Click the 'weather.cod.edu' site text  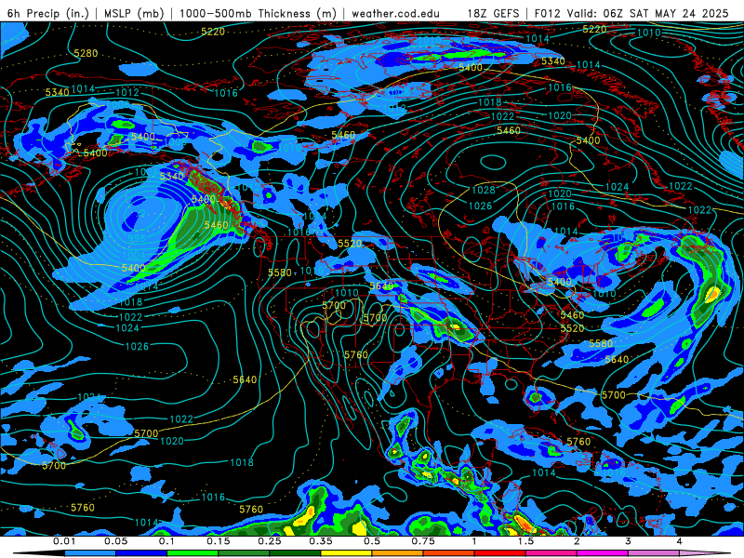395,13
